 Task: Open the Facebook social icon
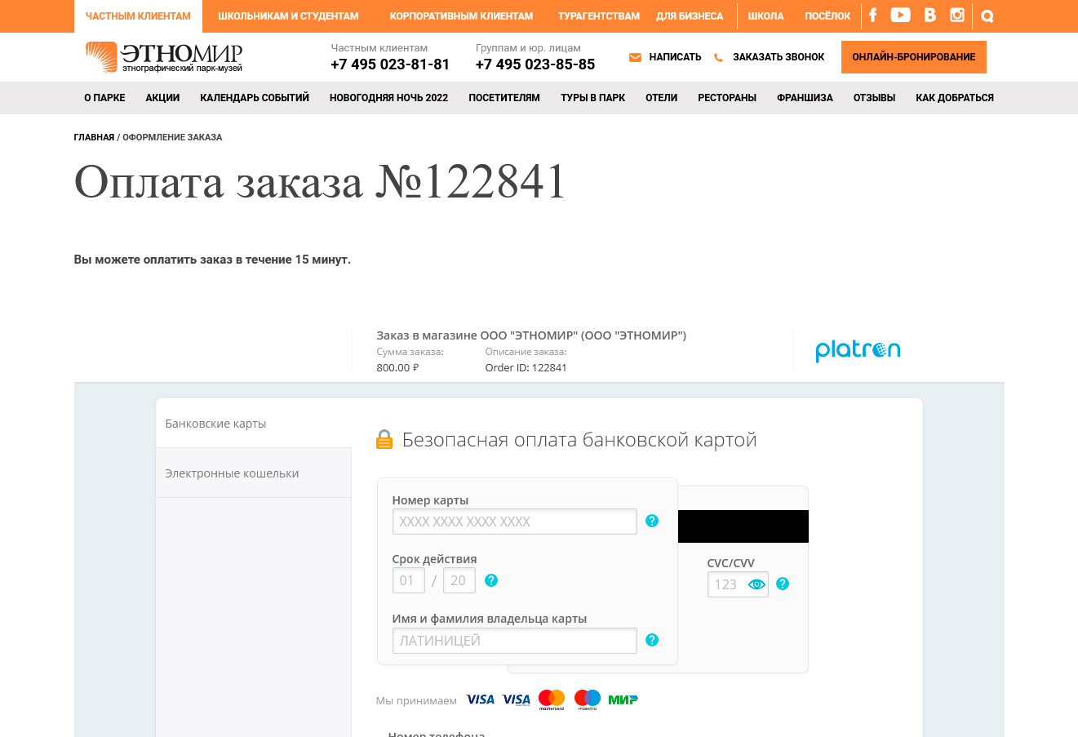point(872,16)
